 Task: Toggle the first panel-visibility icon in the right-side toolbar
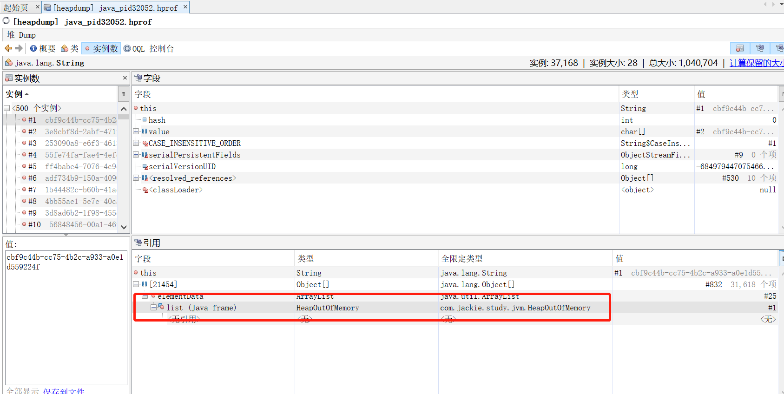click(740, 48)
